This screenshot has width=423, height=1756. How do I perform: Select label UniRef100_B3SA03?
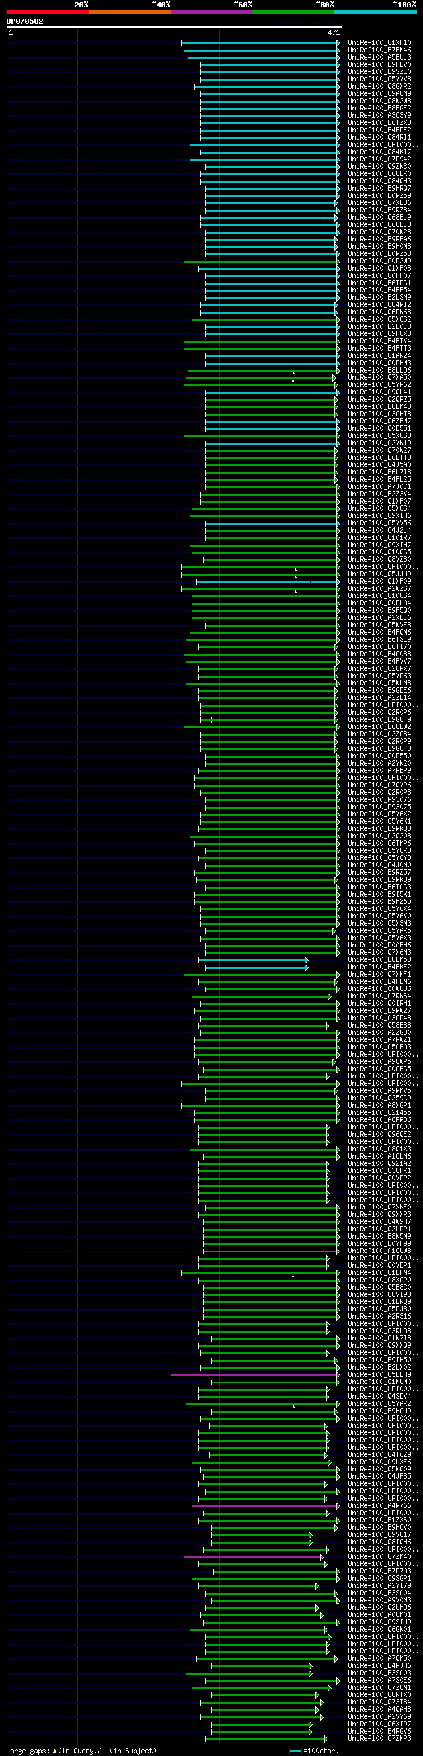379,1673
